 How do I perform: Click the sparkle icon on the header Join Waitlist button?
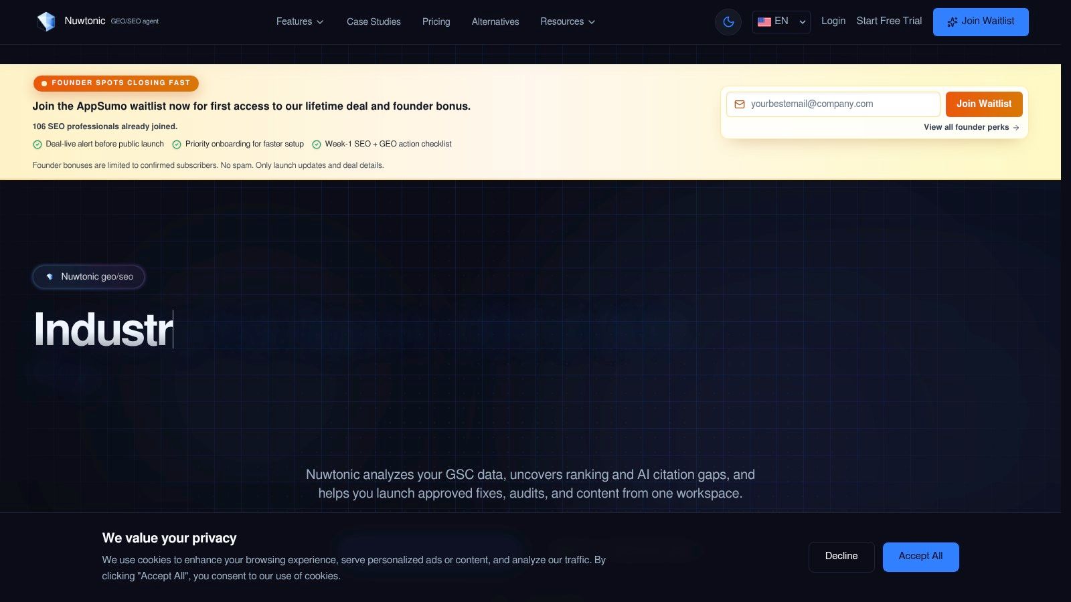952,22
